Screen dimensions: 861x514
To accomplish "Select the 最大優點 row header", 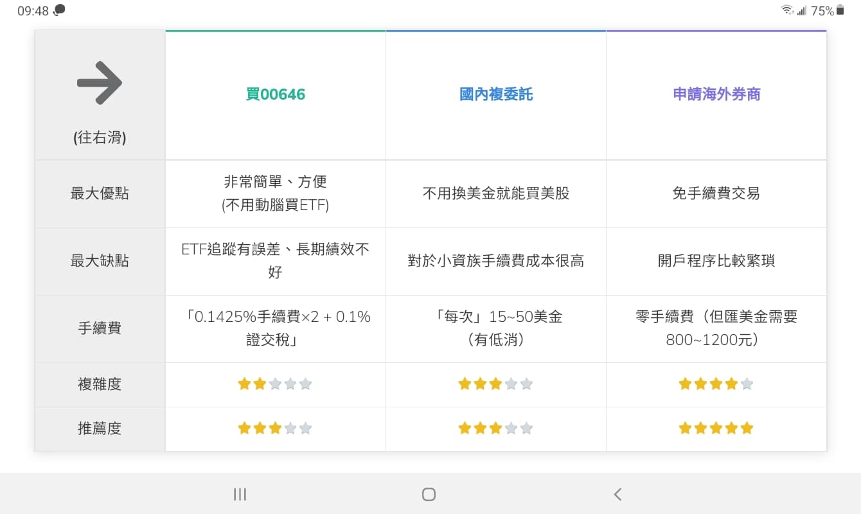I will [x=100, y=193].
